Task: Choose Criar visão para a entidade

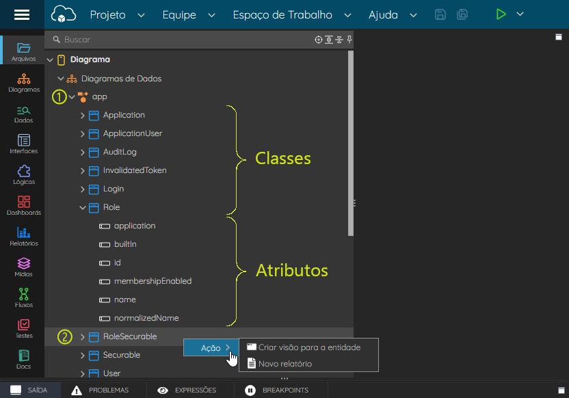Action: [309, 347]
